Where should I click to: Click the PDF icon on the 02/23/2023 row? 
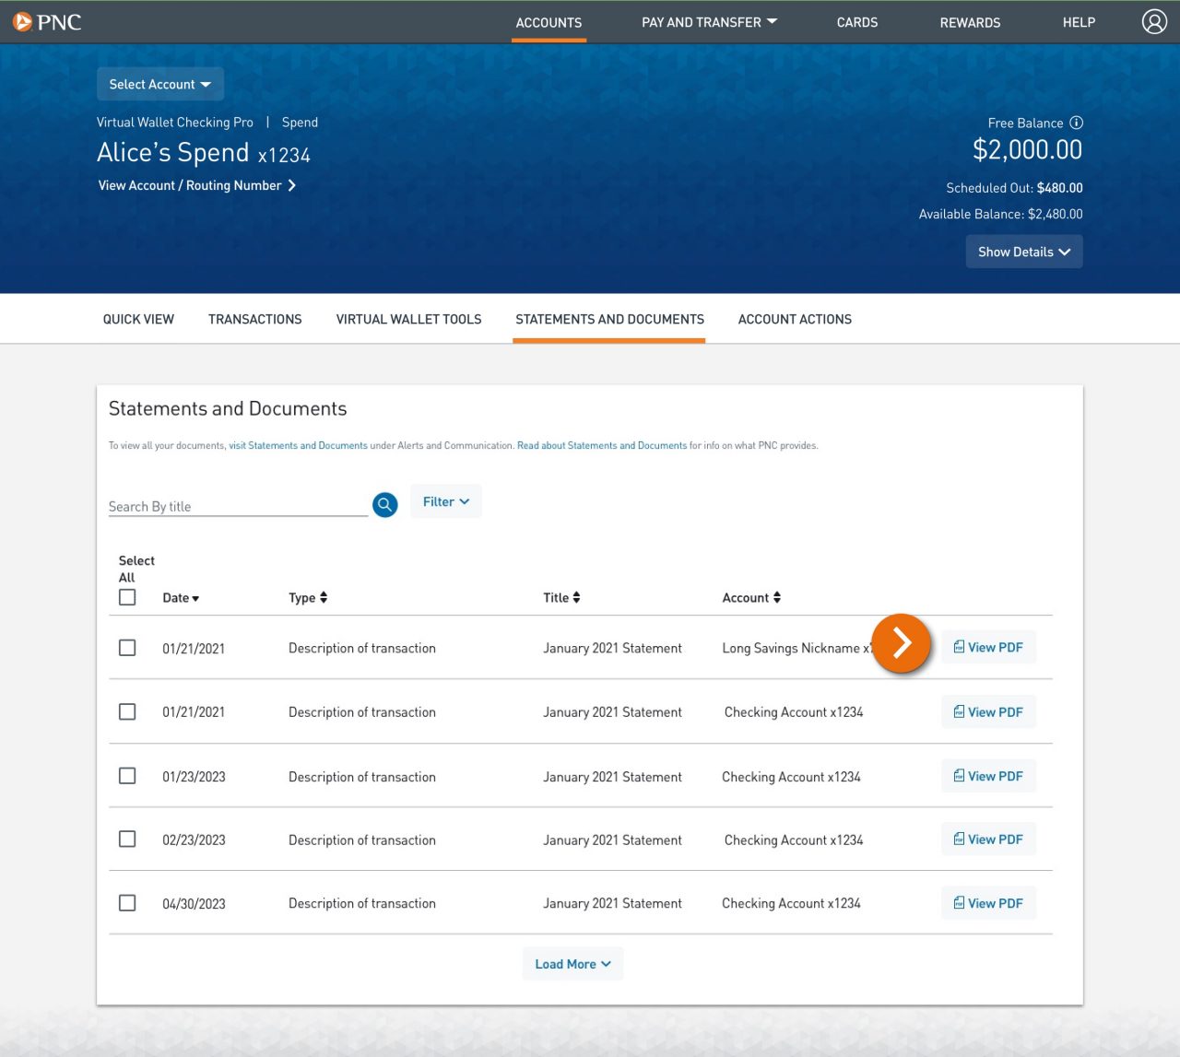[959, 839]
